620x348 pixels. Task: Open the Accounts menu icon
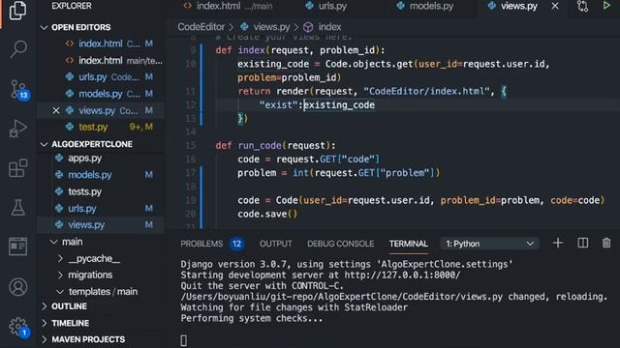pos(17,287)
